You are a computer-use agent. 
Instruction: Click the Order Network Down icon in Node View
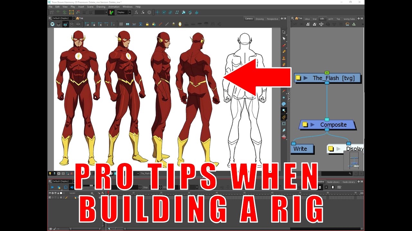coord(321,24)
